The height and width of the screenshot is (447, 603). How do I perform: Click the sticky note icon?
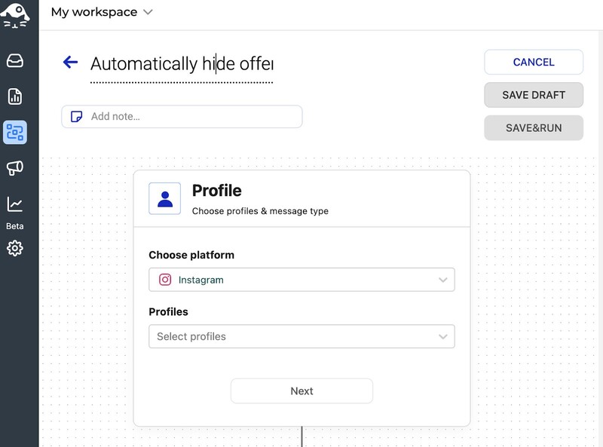coord(77,117)
